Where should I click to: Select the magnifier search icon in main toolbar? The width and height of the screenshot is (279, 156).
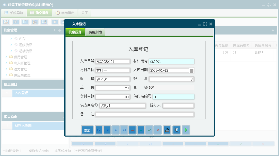click(6, 22)
